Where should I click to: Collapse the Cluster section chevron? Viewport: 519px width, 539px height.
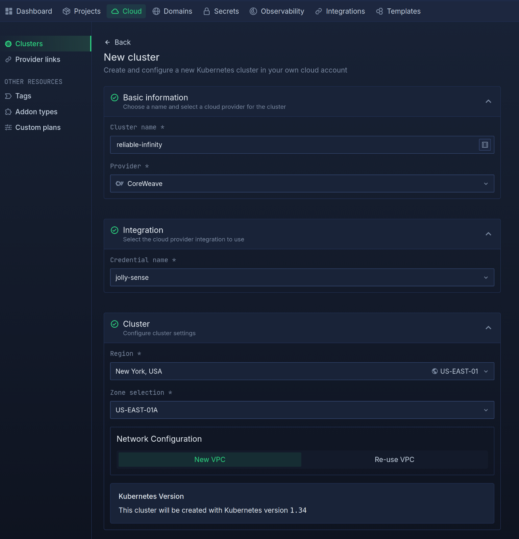click(488, 328)
